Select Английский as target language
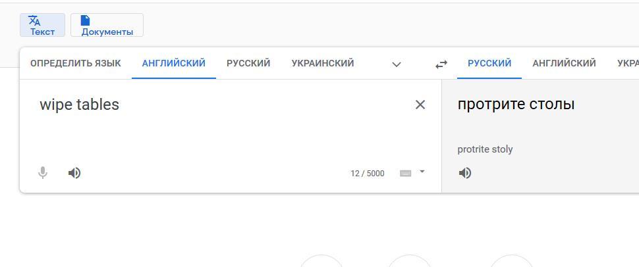The width and height of the screenshot is (639, 267). 564,63
